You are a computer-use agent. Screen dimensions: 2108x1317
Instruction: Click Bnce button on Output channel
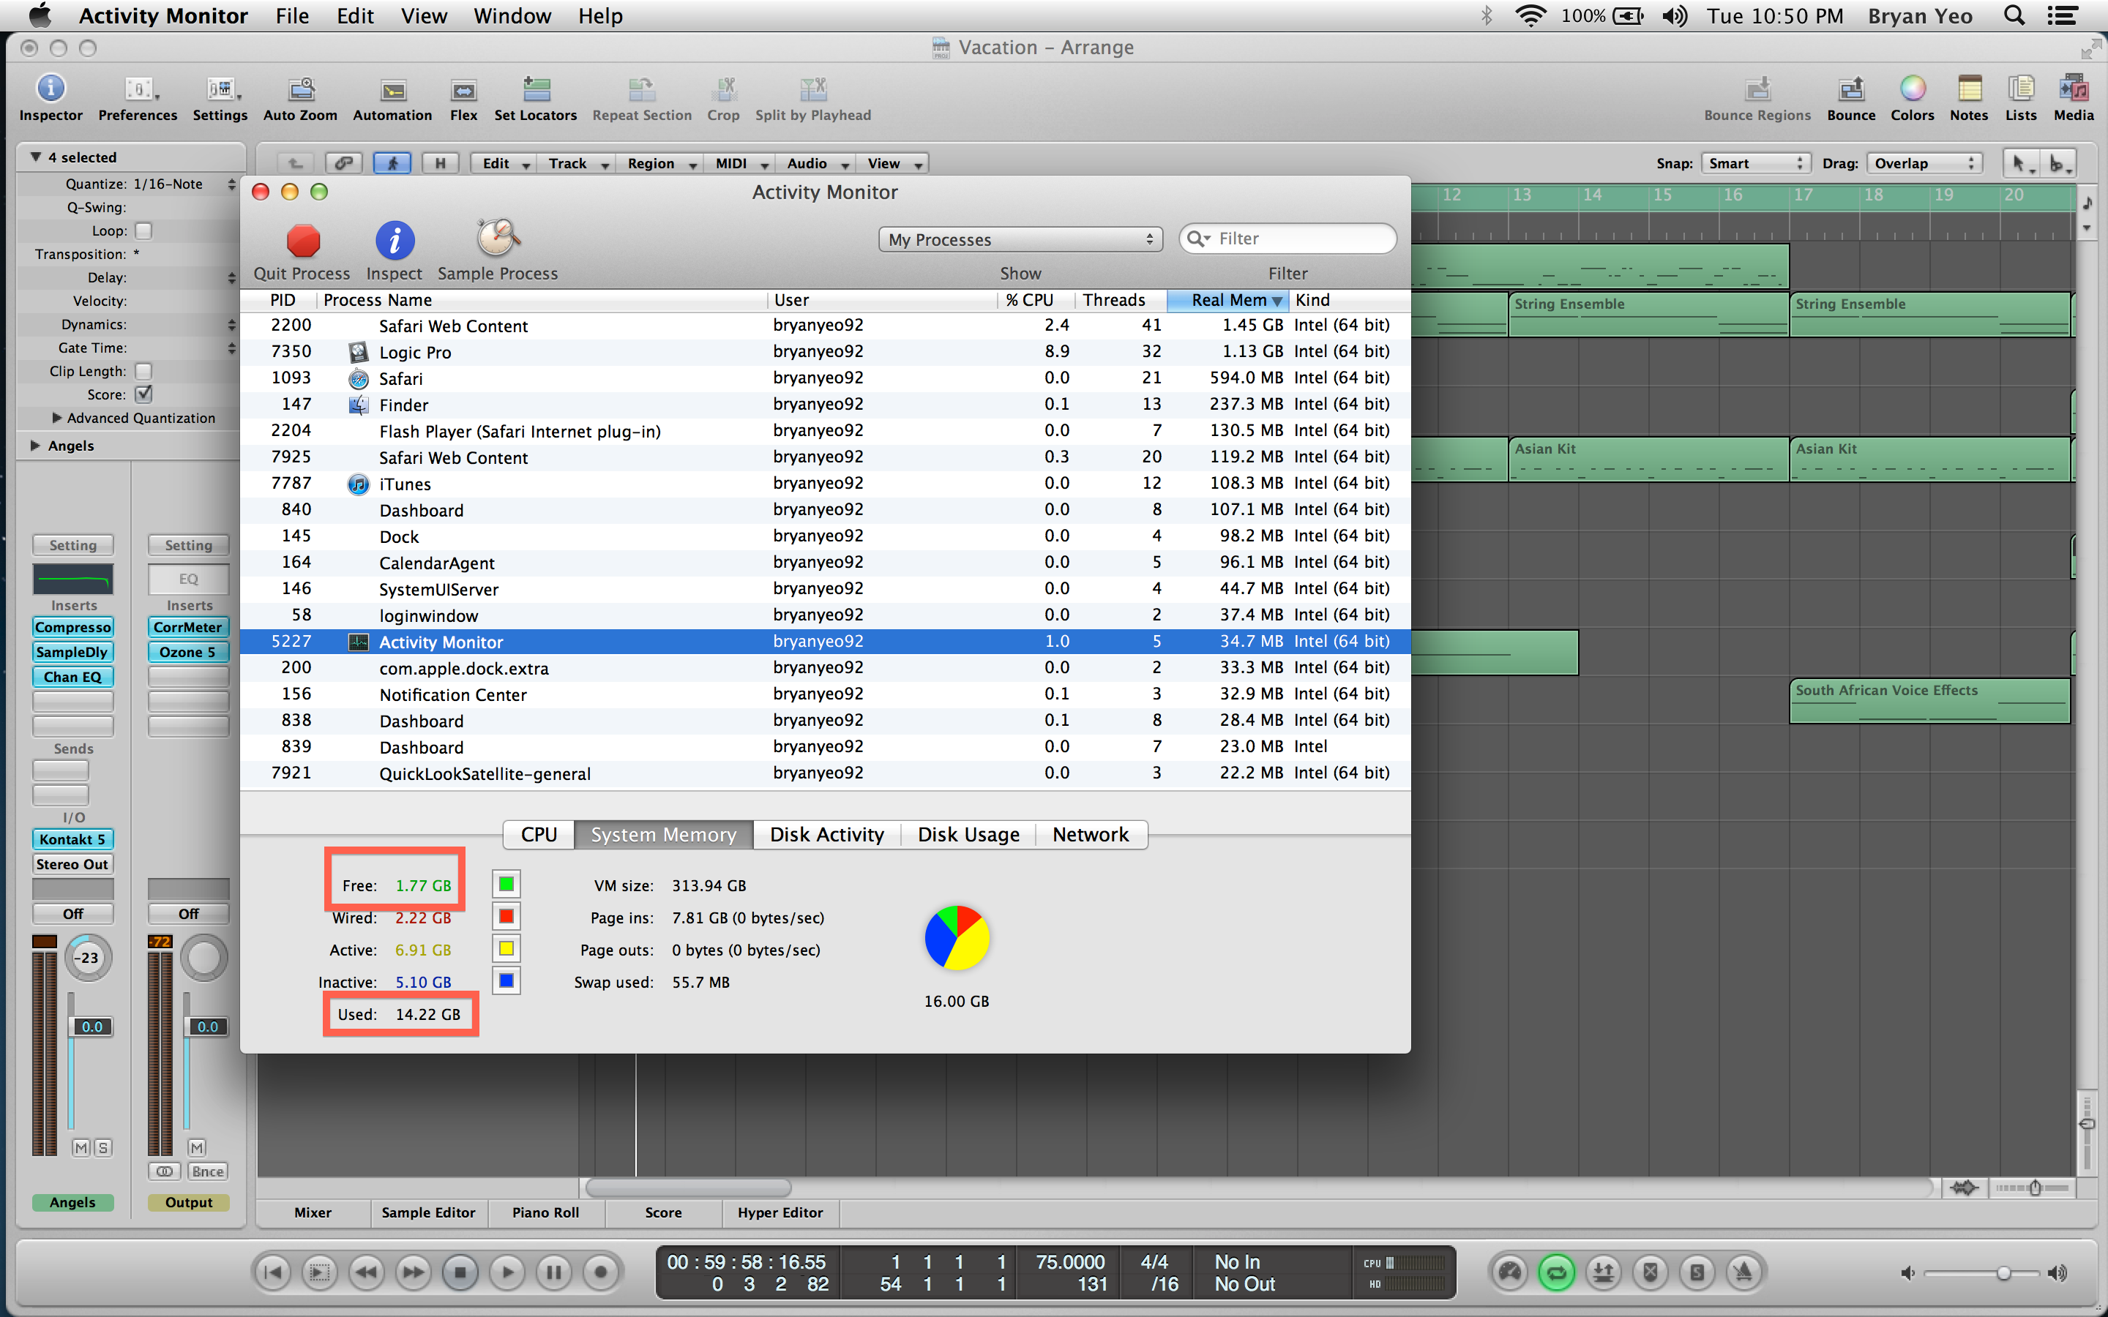point(208,1171)
